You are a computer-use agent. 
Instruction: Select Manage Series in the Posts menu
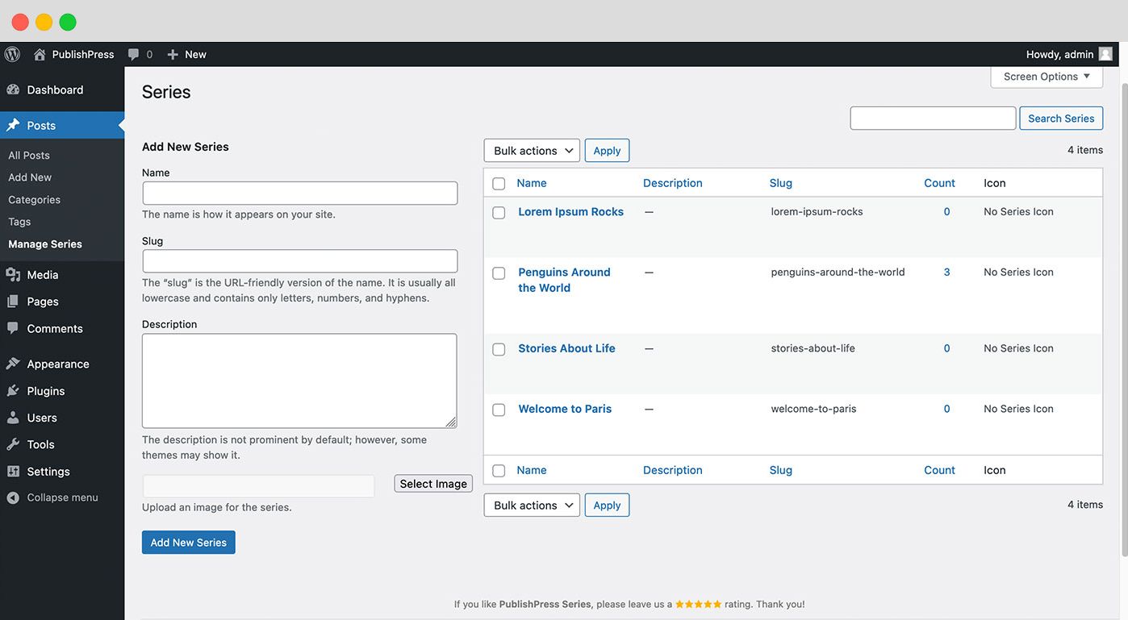pyautogui.click(x=44, y=243)
